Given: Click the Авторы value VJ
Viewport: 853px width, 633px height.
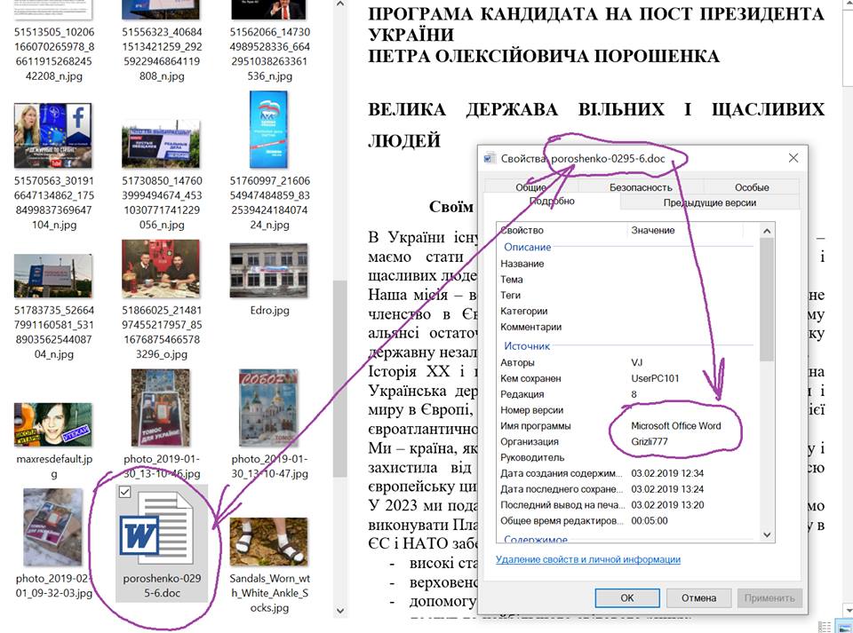Looking at the screenshot, I should 636,362.
